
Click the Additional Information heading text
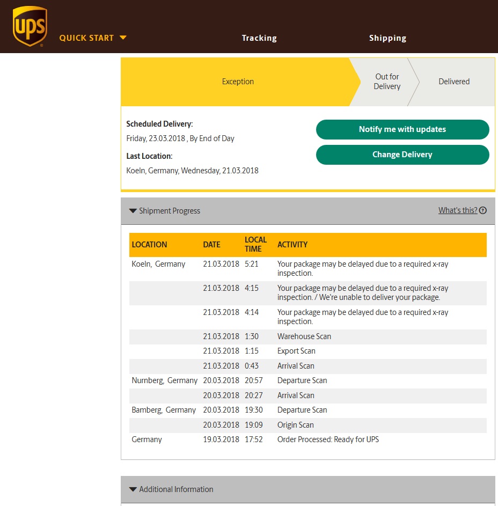[x=176, y=489]
